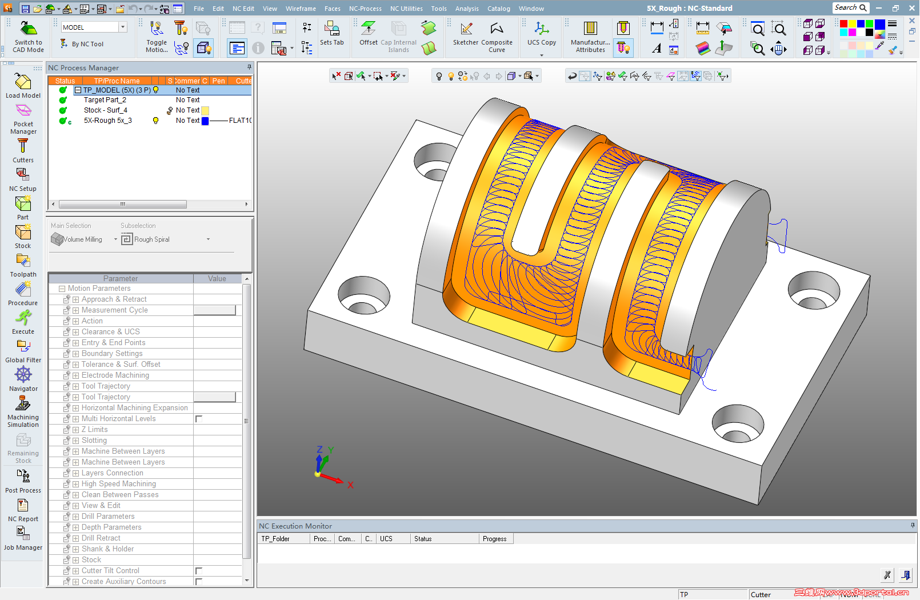The image size is (920, 600).
Task: Click the Progress column header
Action: click(x=495, y=539)
